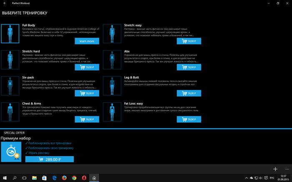Select the Stretch: hard body icon
Viewport: 292px width, 182px height.
tap(10, 60)
